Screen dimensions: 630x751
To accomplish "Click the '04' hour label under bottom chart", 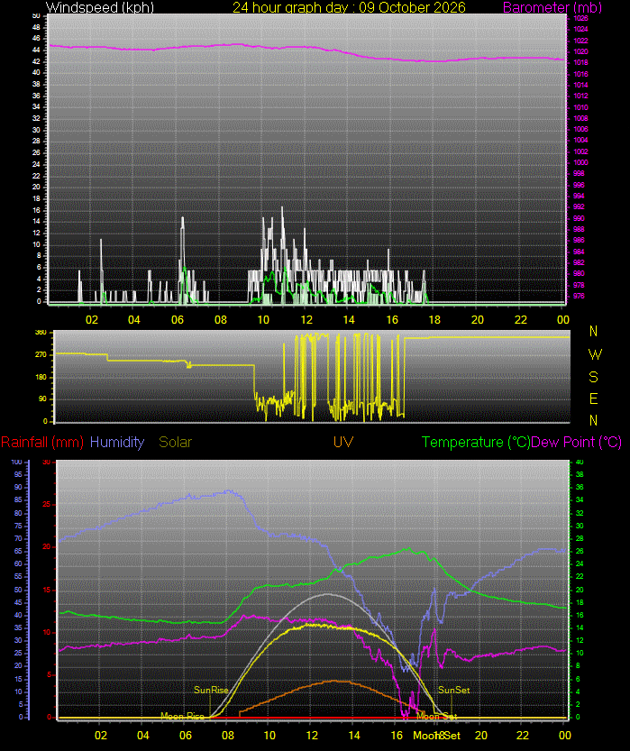I will [142, 735].
